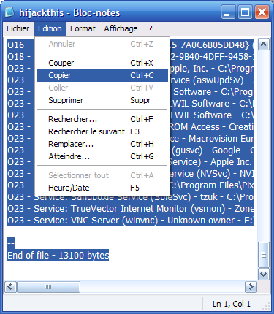The image size is (274, 314).
Task: Click the horizontal scrollbar thumb
Action: point(48,287)
